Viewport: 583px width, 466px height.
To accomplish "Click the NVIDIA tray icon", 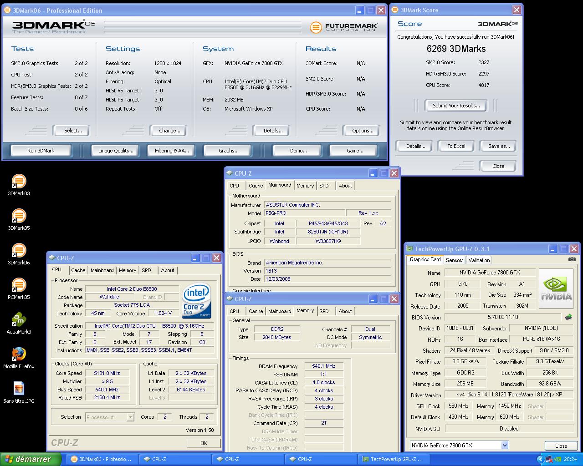I will (558, 459).
